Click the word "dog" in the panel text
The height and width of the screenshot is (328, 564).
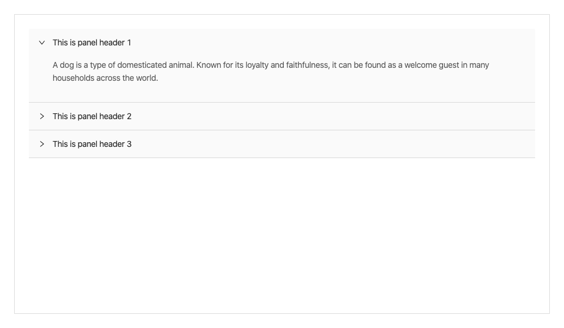[x=67, y=65]
